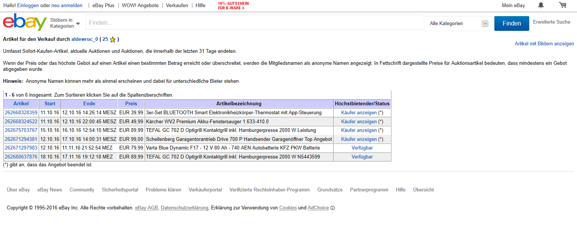
Task: Open item number 262680637876
Action: [x=21, y=157]
